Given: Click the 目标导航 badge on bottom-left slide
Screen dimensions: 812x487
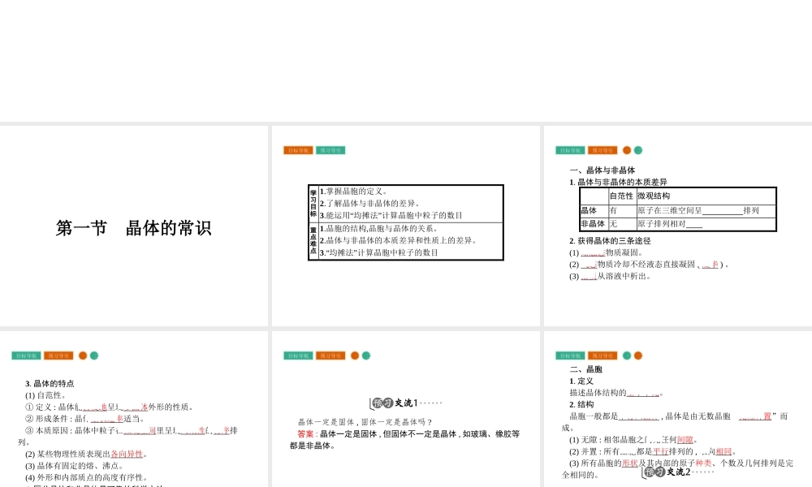Looking at the screenshot, I should (x=27, y=355).
